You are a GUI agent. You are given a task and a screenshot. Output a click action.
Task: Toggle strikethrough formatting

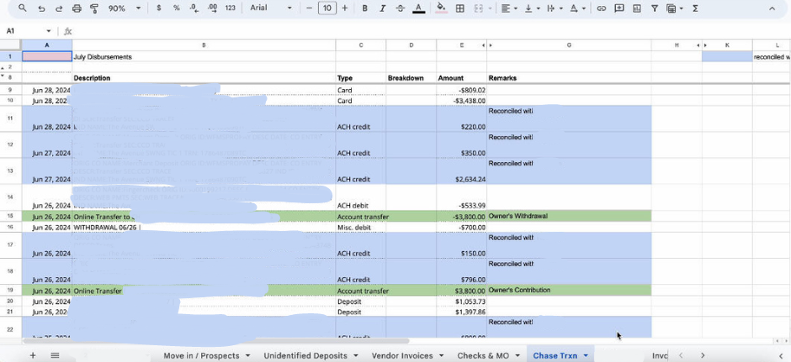[400, 8]
